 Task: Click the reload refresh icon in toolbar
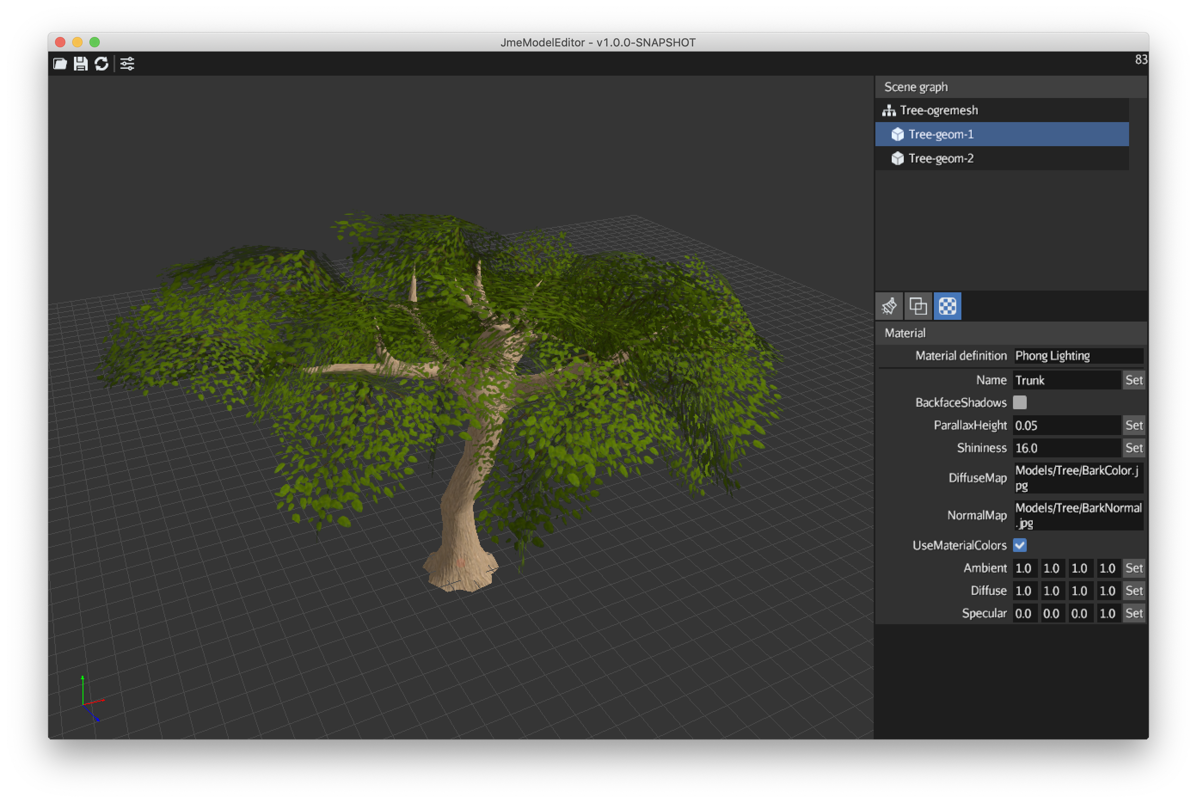point(101,64)
